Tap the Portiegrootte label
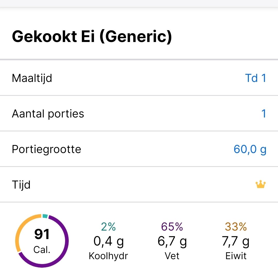This screenshot has height=279, width=278. pos(46,149)
